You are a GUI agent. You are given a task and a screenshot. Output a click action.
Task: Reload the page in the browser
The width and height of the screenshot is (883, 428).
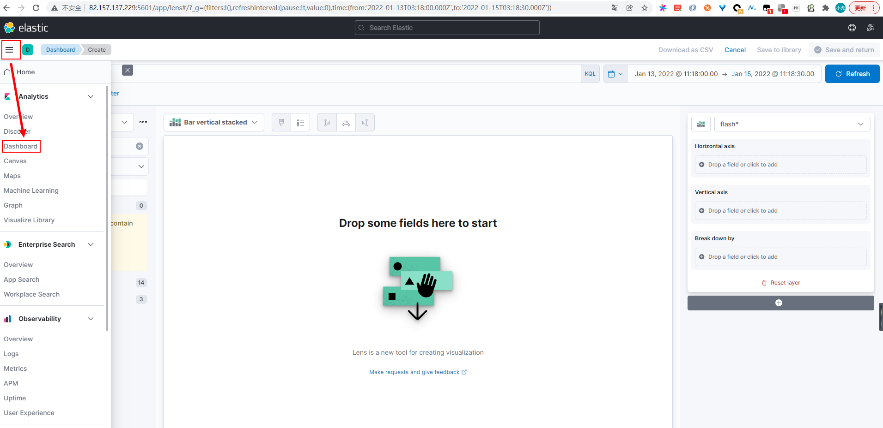tap(36, 8)
